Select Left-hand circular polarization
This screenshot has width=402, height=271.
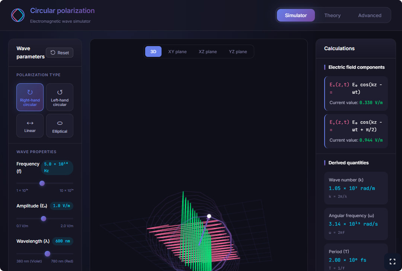point(60,97)
